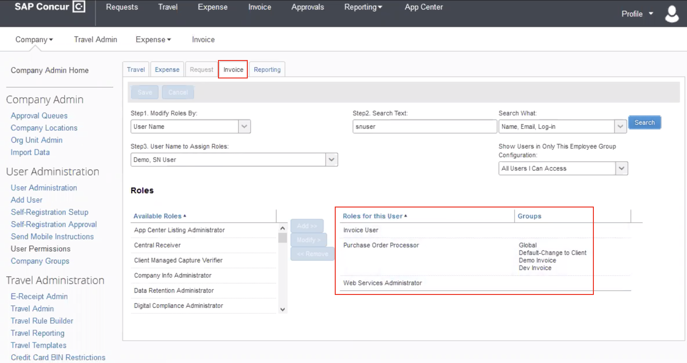
Task: Open the Company Locations link
Action: tap(44, 128)
